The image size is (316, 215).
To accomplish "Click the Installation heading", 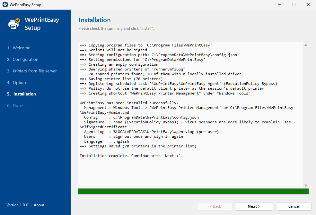I will point(94,20).
